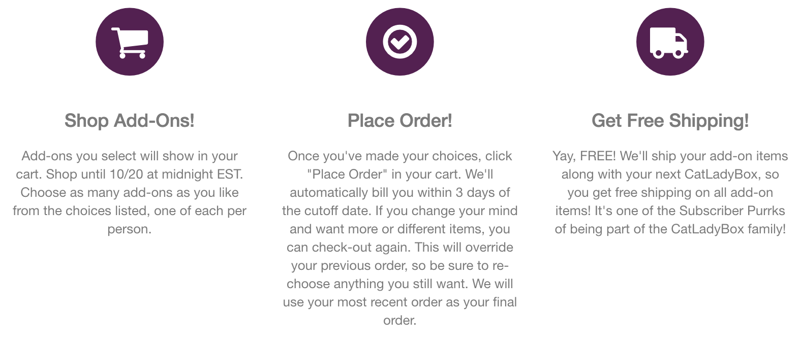Click the "Yay, FREE!" text

584,156
